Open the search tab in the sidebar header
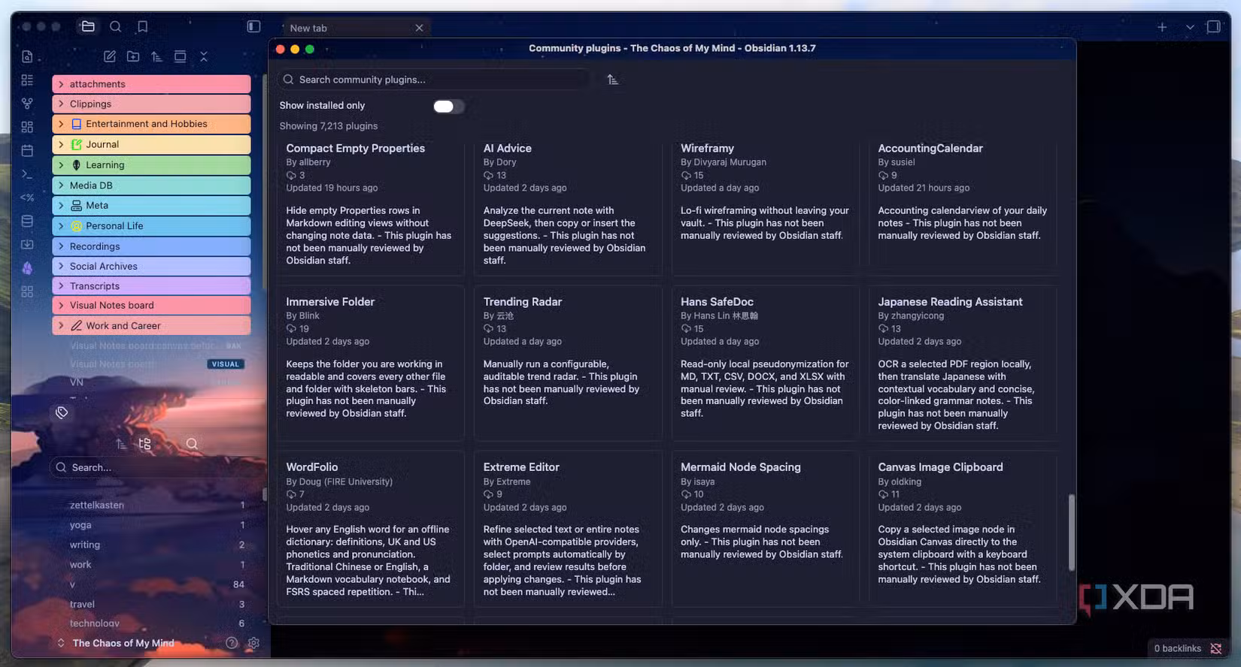The image size is (1241, 667). coord(115,27)
